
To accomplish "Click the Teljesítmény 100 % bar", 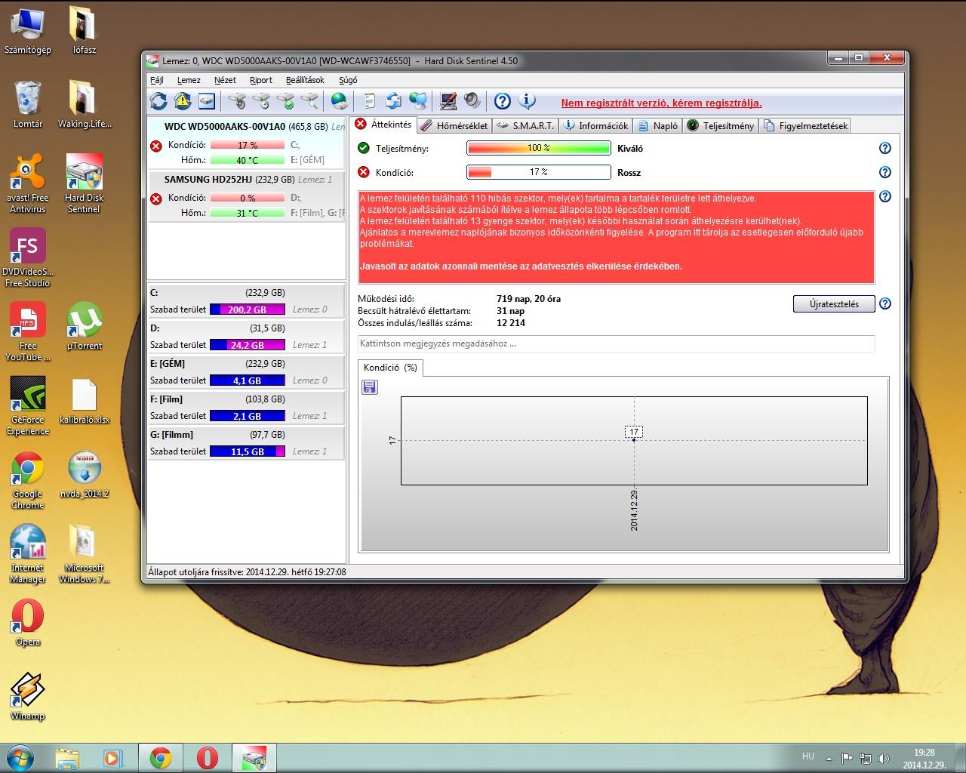I will tap(538, 148).
